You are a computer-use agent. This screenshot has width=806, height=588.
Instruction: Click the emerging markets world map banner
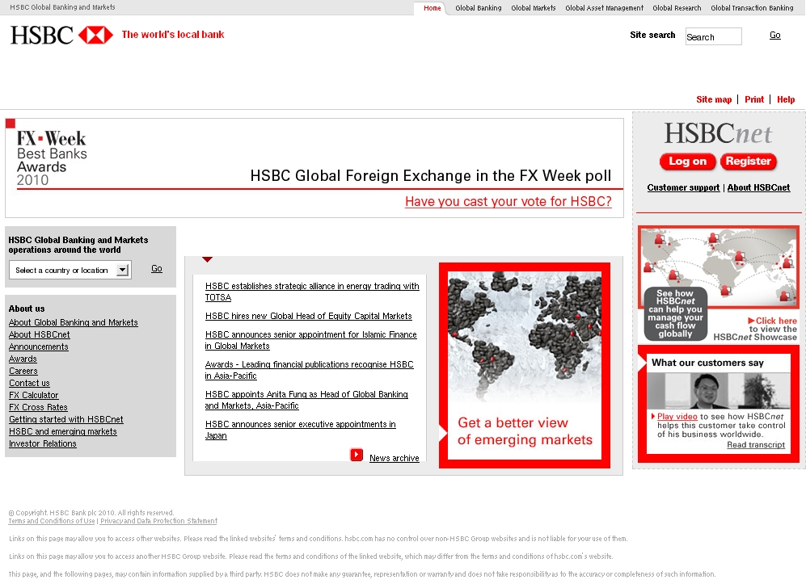[525, 365]
